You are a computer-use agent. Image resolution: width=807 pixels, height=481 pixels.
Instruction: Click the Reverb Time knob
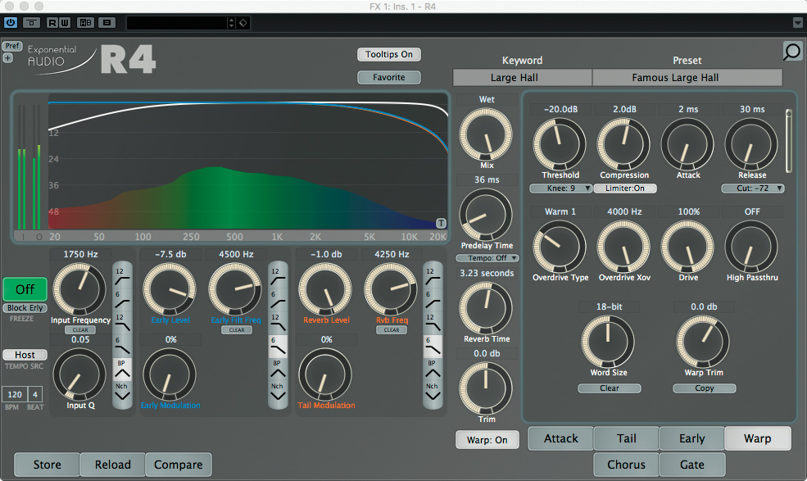[x=486, y=307]
